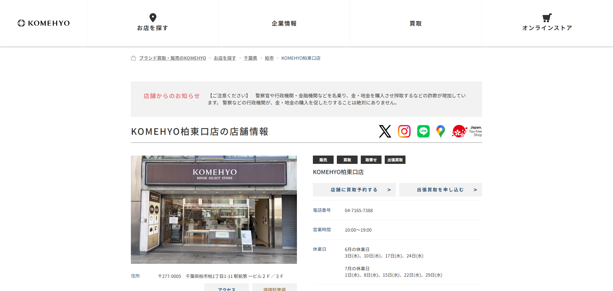Click the shopping cart icon for online store

(547, 18)
